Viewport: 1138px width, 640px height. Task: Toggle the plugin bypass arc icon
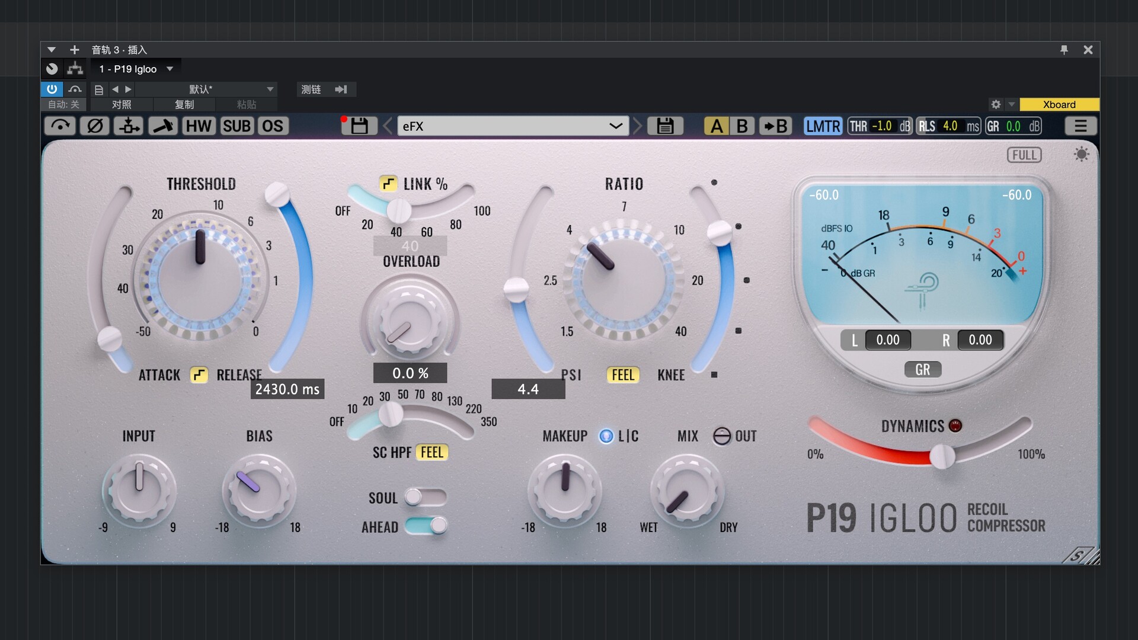point(60,126)
